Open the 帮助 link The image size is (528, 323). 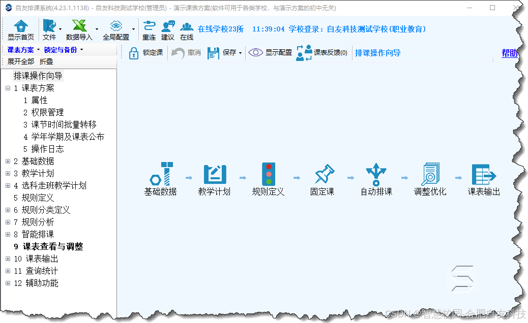(510, 53)
